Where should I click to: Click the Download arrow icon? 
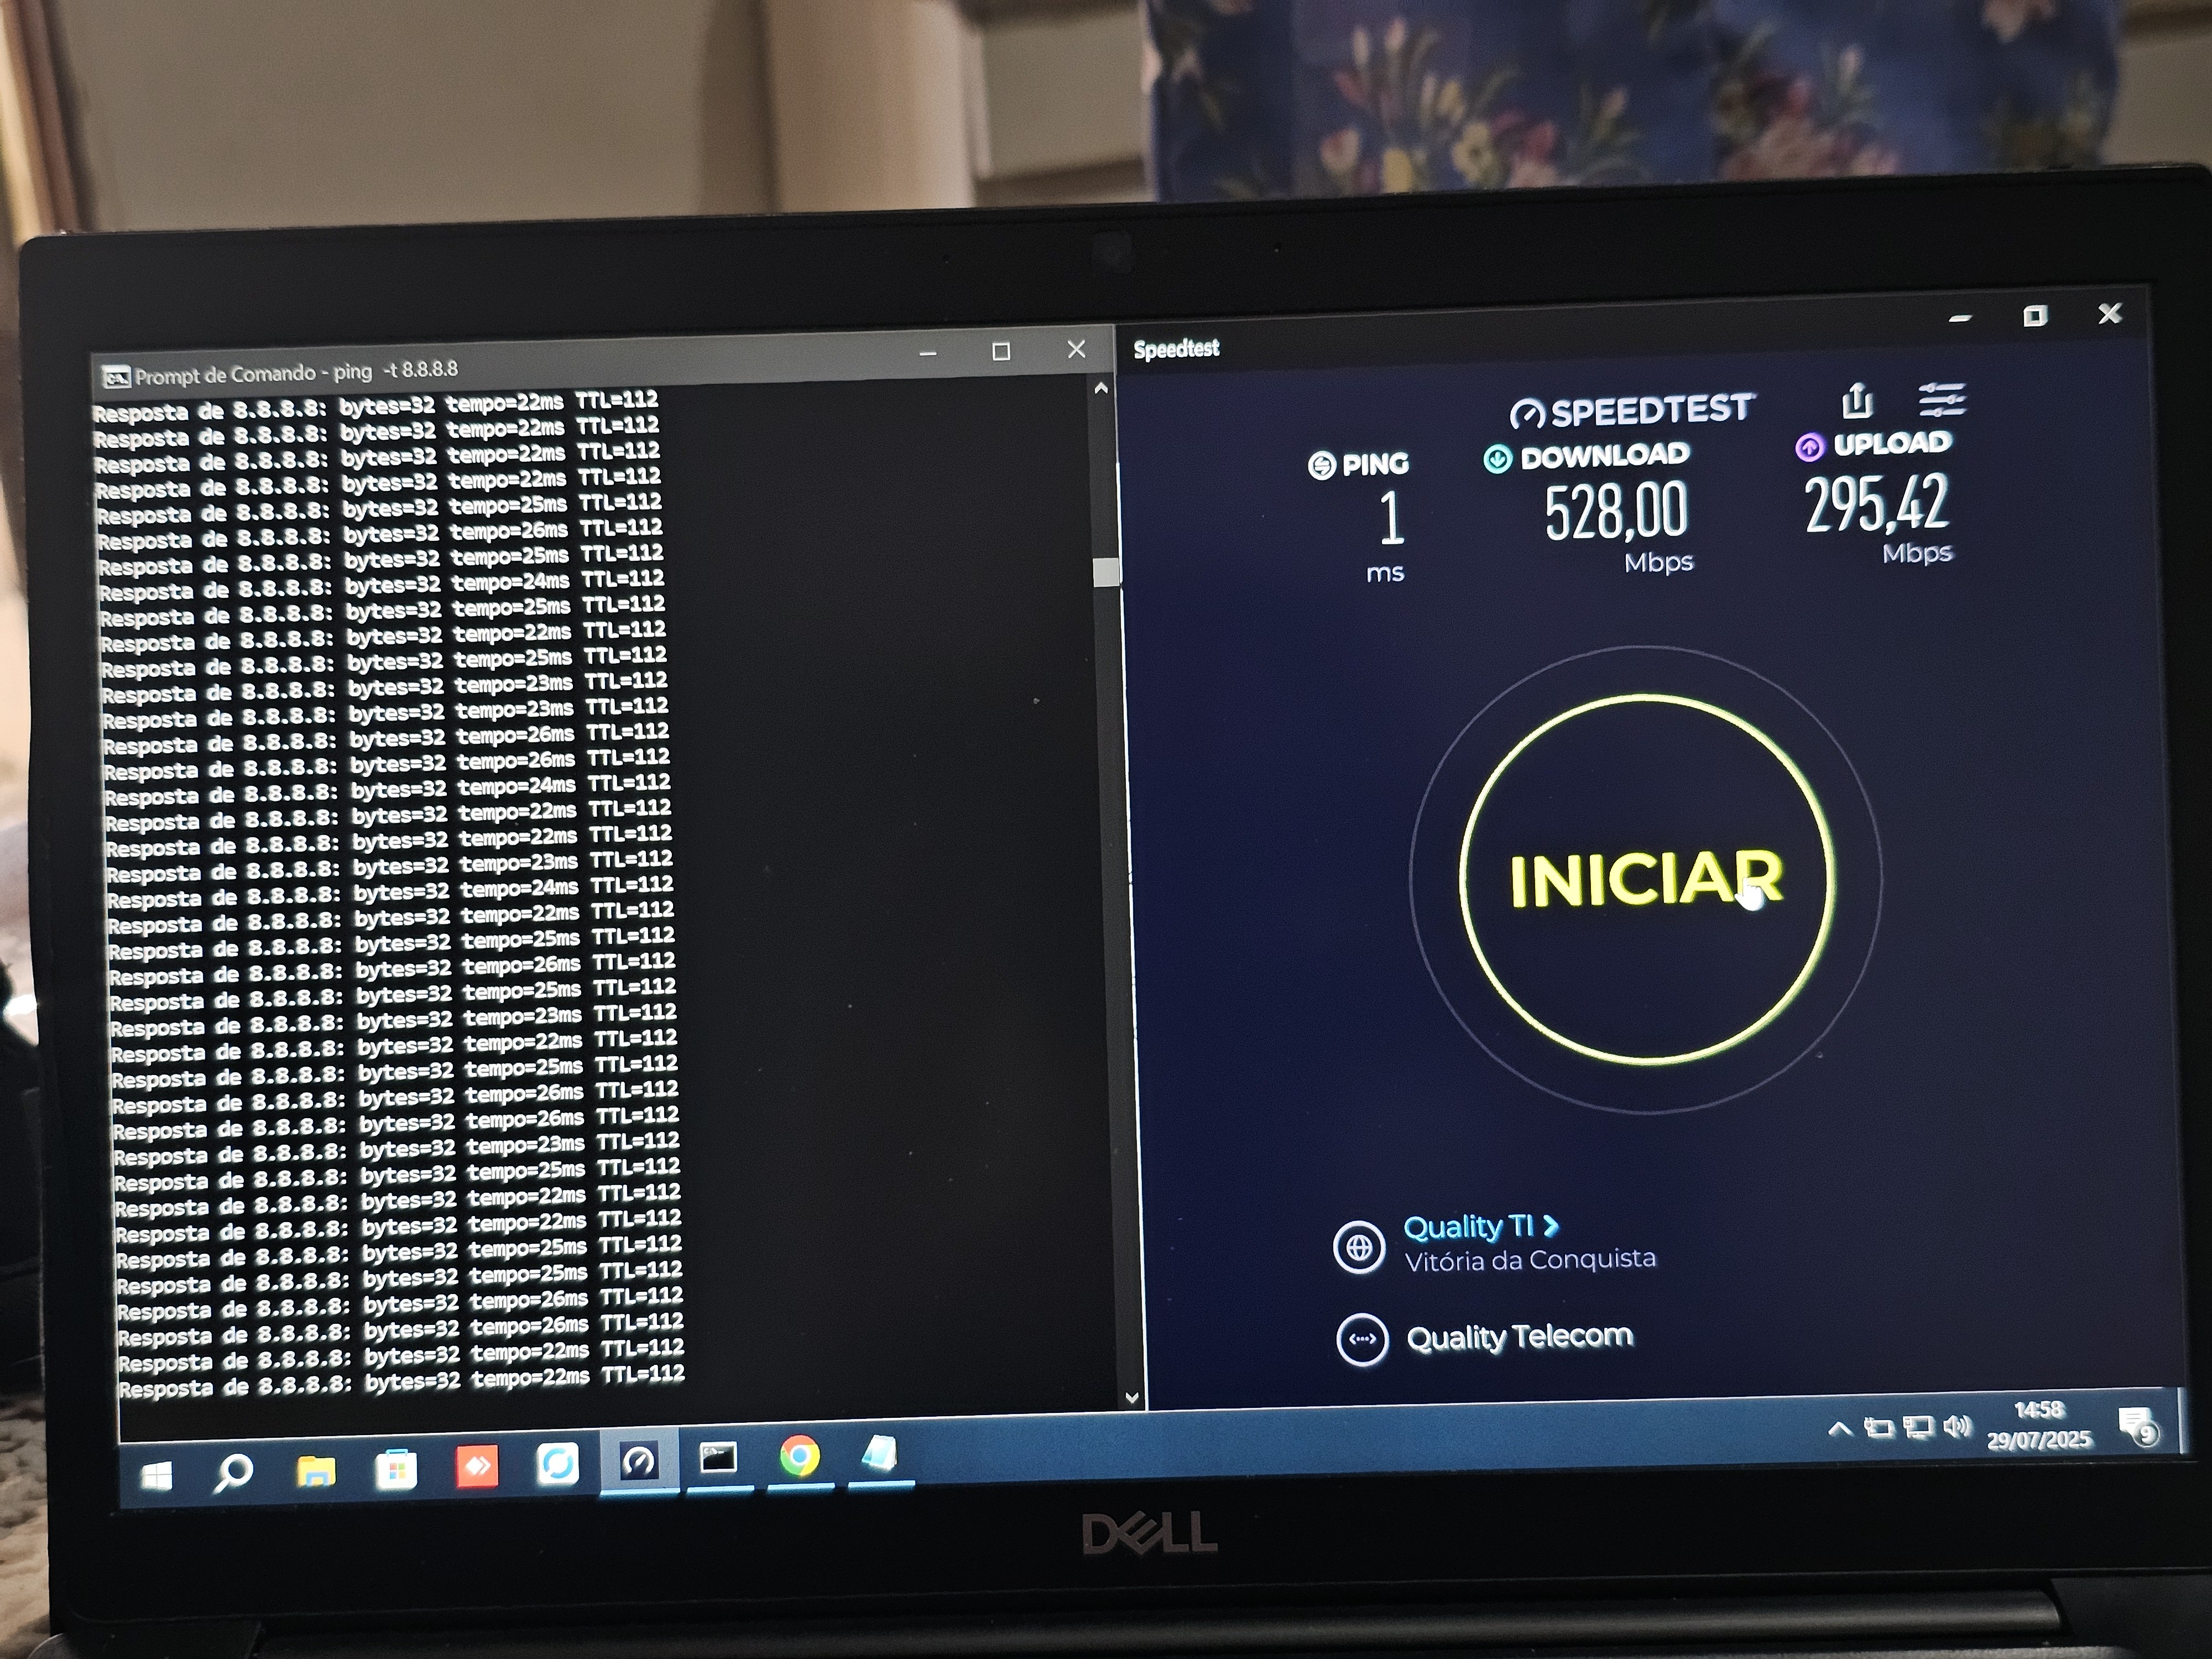[x=1497, y=459]
